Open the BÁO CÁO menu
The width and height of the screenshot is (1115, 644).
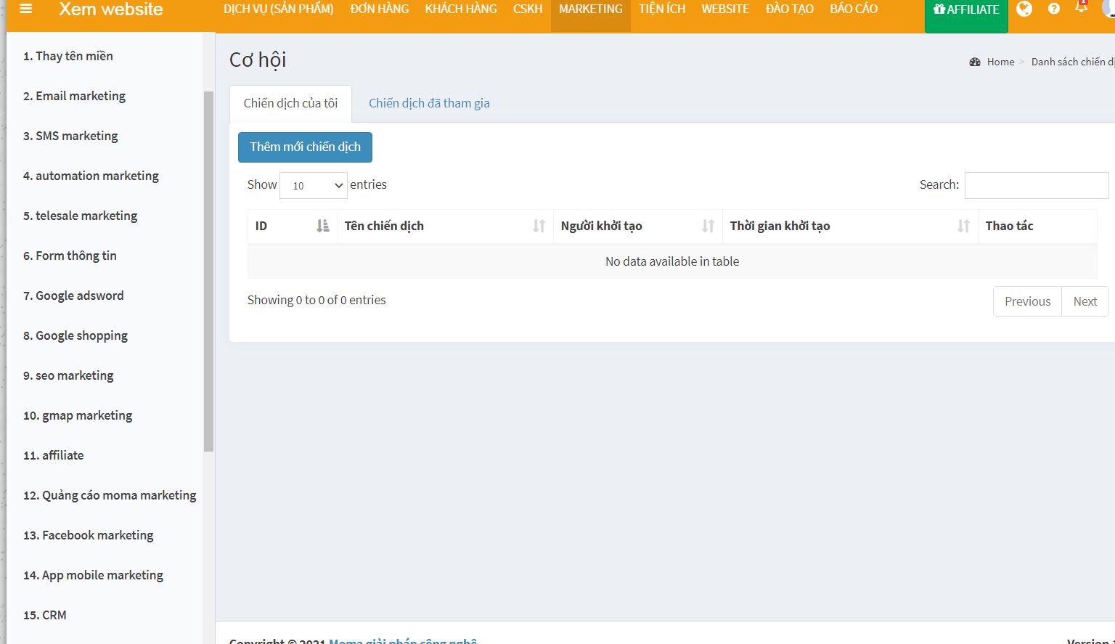(853, 9)
